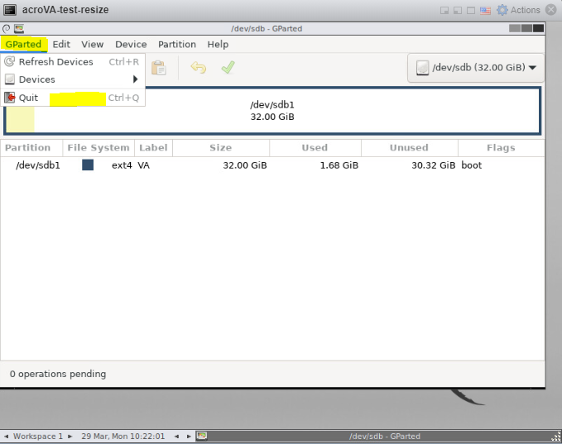Viewport: 562px width, 444px height.
Task: Choose Refresh Devices from the menu
Action: pos(72,61)
